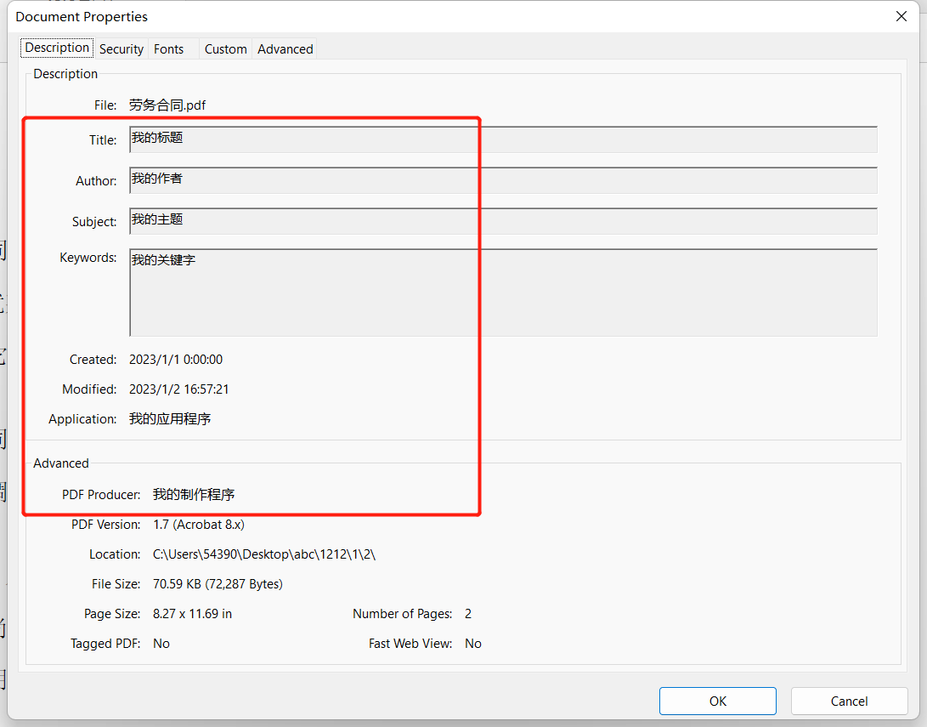Close the Document Properties dialog

(901, 16)
